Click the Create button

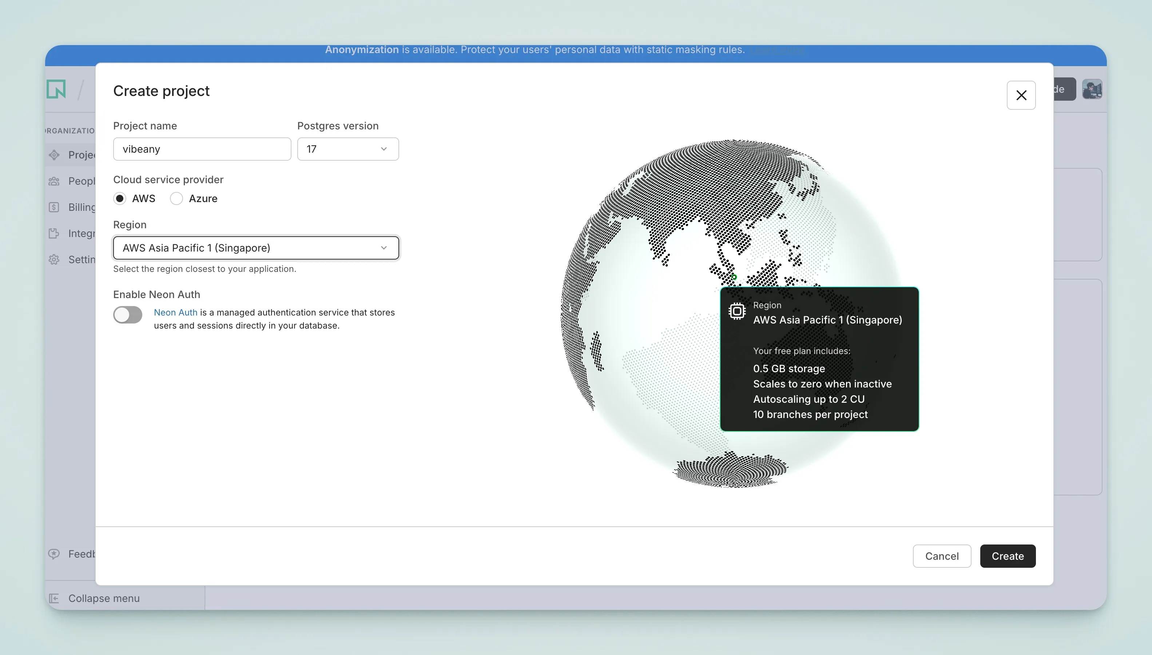click(1008, 556)
